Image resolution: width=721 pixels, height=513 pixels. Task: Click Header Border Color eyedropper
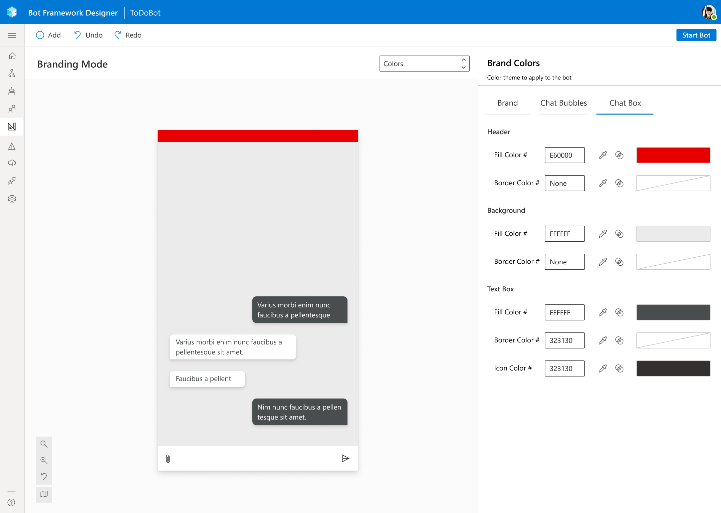tap(603, 183)
